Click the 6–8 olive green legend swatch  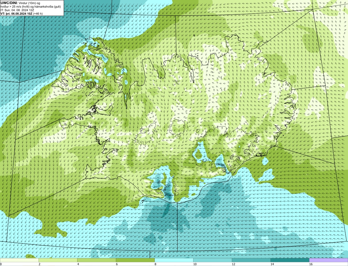pos(135,260)
